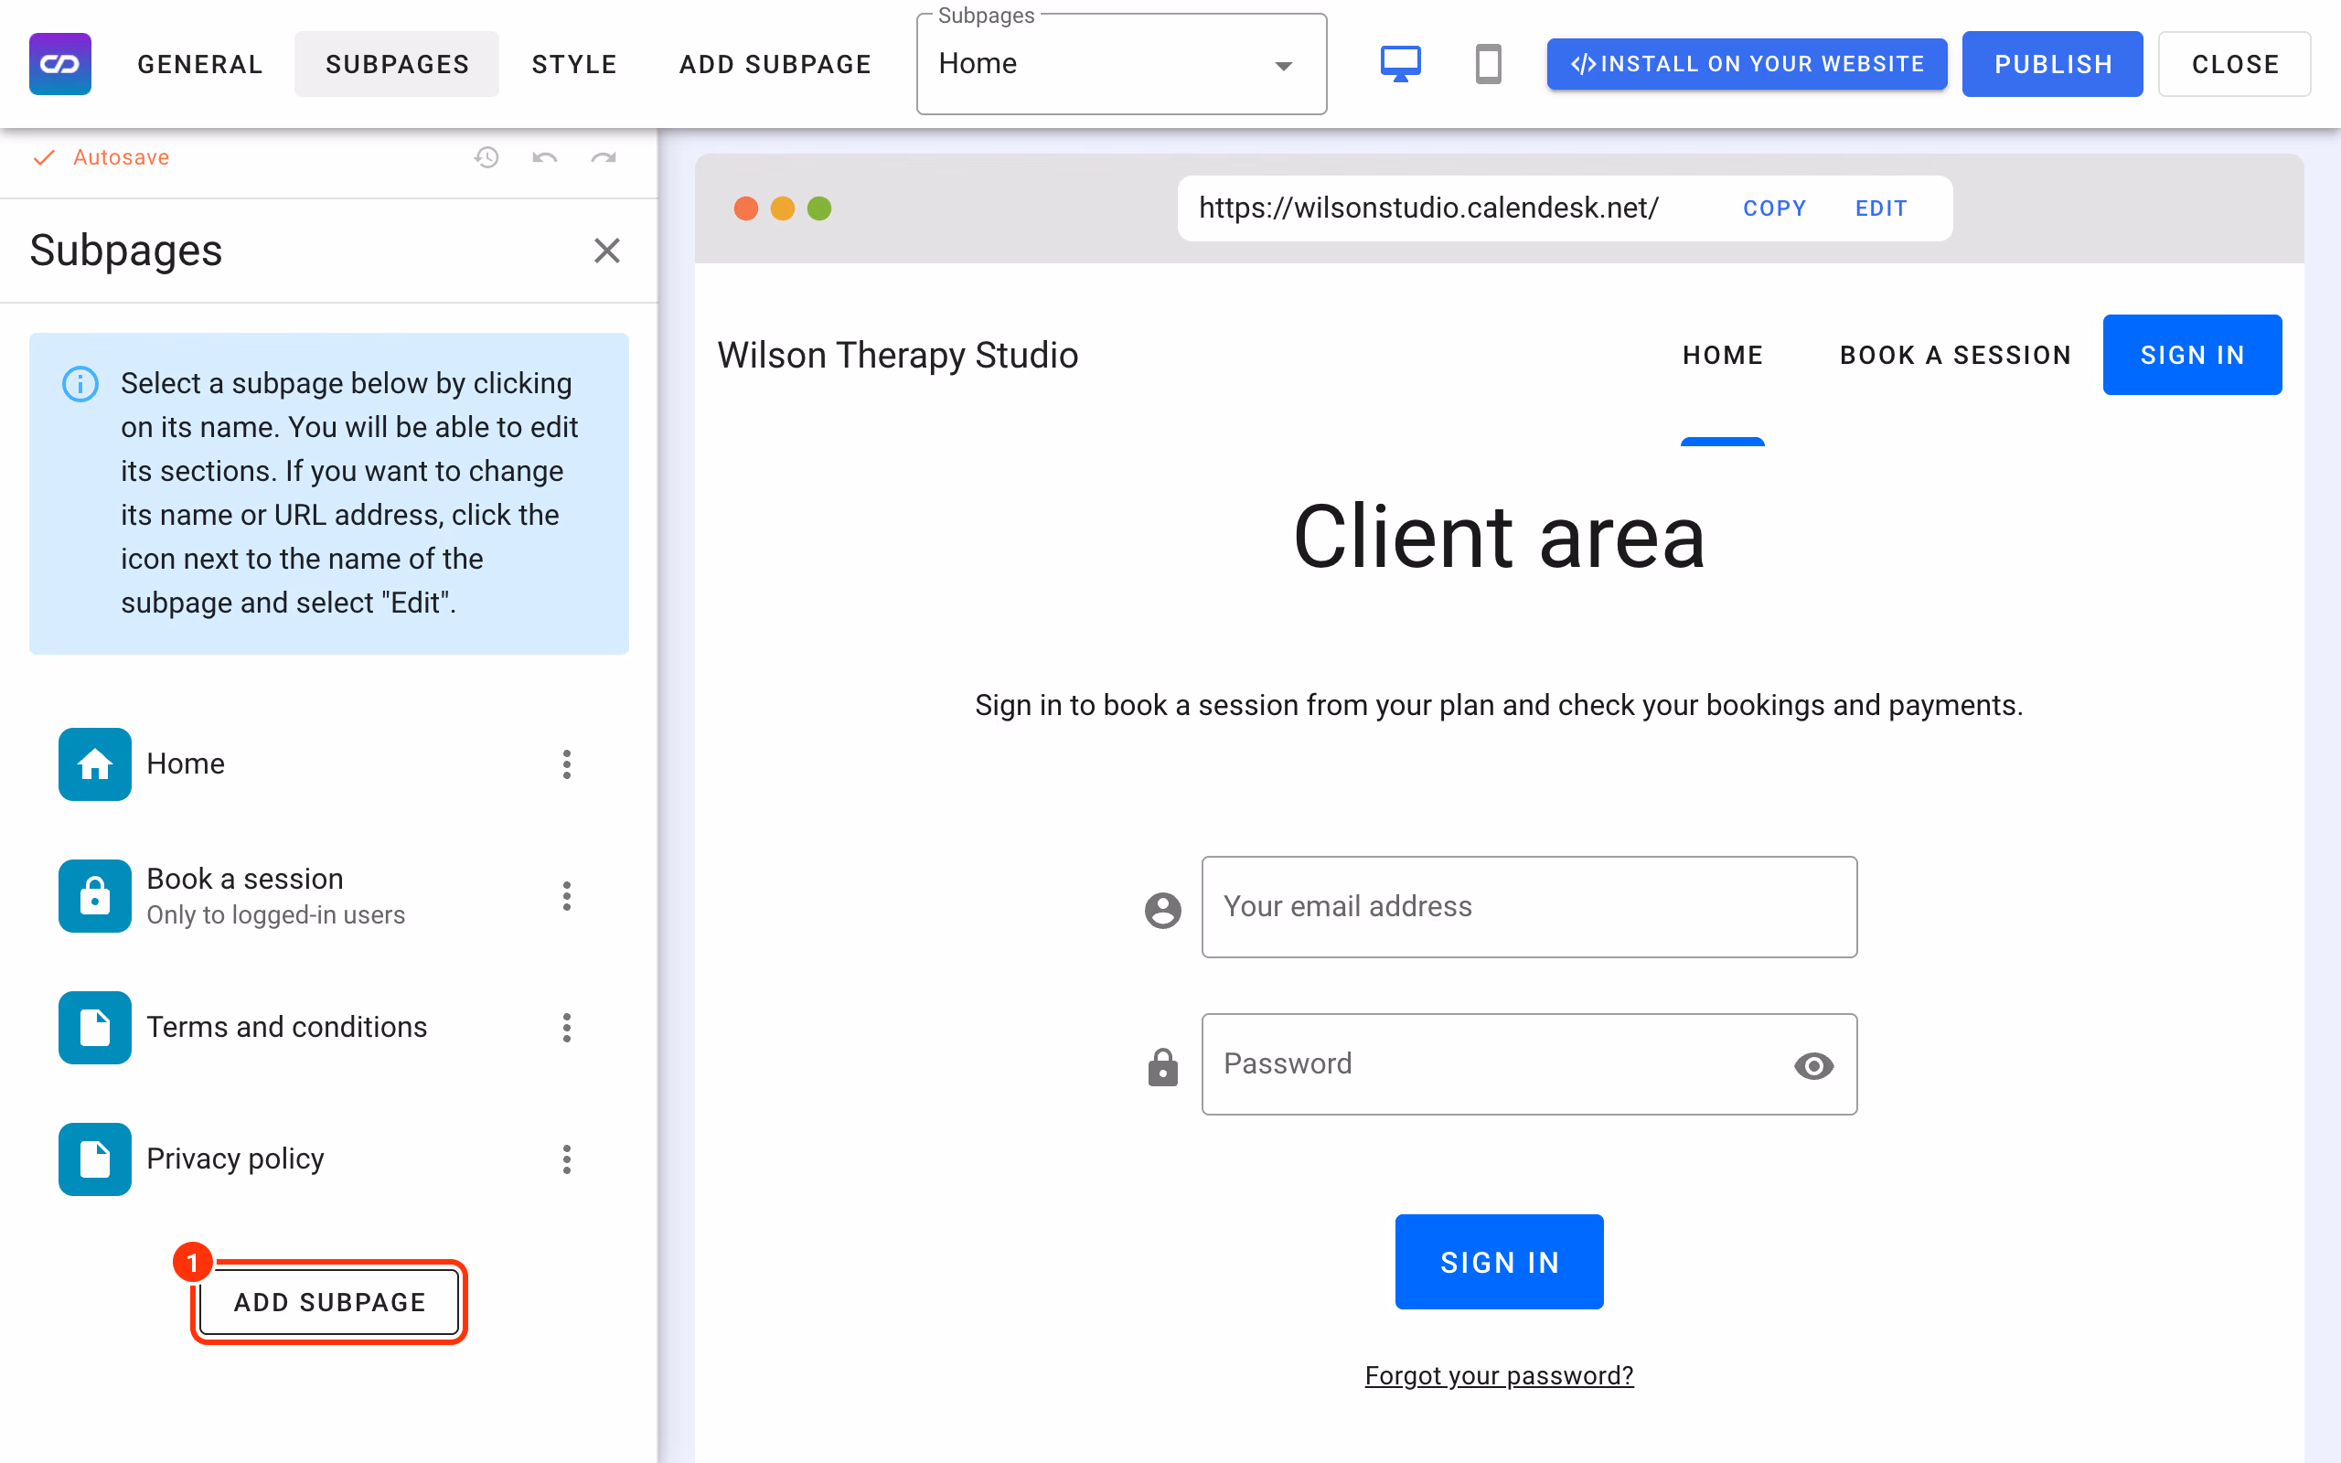Click Sign In in preview navigation
The height and width of the screenshot is (1463, 2341).
[2191, 355]
